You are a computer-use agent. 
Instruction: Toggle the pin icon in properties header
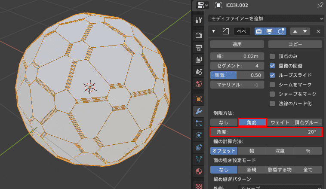(320, 5)
